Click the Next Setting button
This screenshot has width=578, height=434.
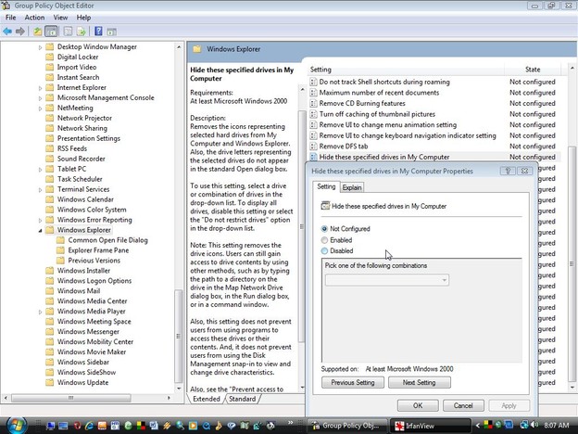419,383
